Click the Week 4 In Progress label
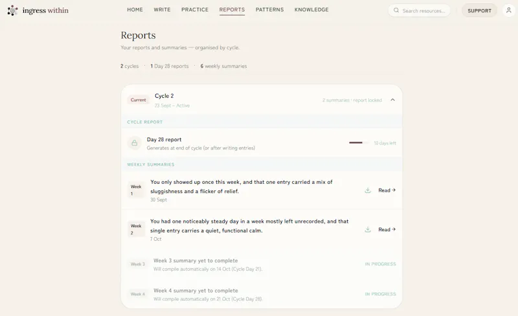518x316 pixels. pyautogui.click(x=380, y=294)
